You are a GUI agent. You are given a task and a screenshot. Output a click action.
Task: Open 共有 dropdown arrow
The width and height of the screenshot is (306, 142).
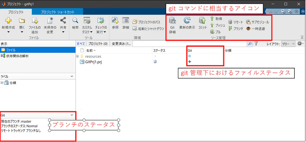(x=63, y=32)
